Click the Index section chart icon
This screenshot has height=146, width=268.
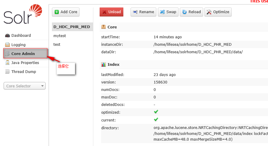104,64
